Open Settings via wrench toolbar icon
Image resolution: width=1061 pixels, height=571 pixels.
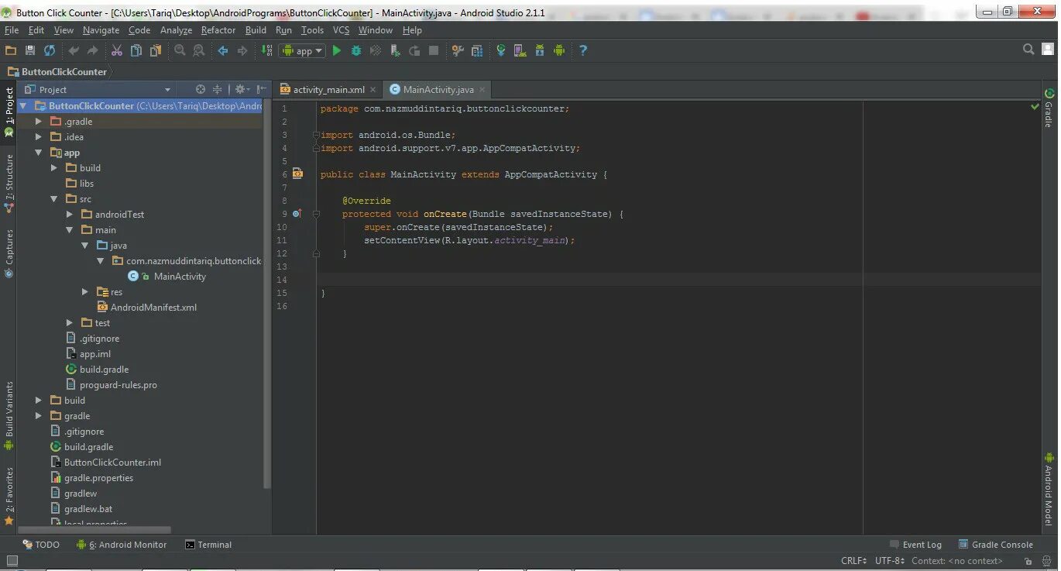pos(458,50)
